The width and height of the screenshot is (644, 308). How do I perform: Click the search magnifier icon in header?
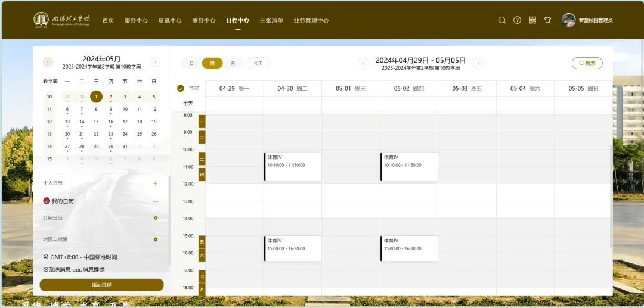point(502,20)
